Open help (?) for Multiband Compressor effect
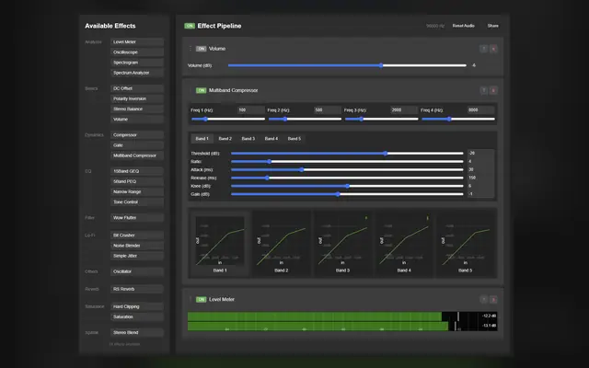The width and height of the screenshot is (589, 368). [x=483, y=90]
